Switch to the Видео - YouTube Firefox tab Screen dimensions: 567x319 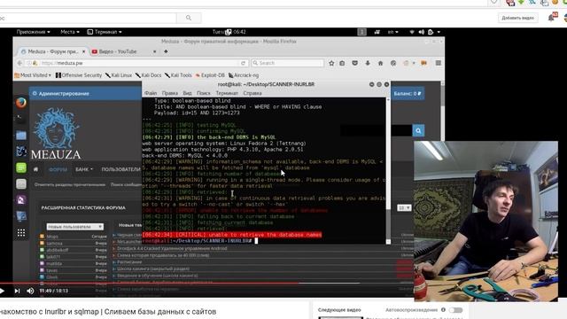[118, 51]
